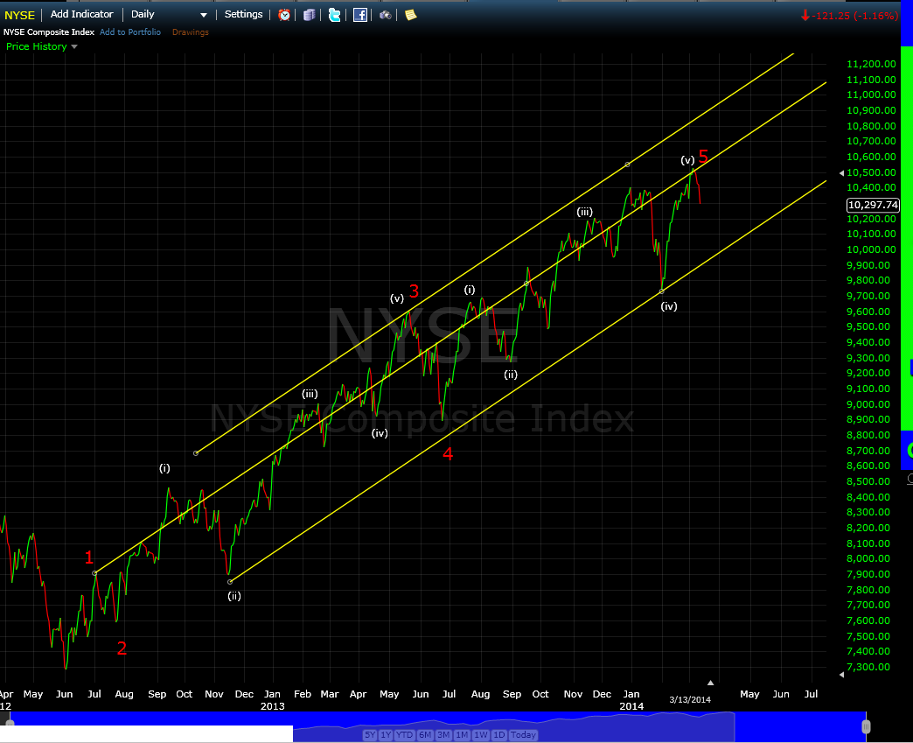Viewport: 913px width, 743px height.
Task: Click the NYSE symbol in the toolbar
Action: [x=20, y=15]
